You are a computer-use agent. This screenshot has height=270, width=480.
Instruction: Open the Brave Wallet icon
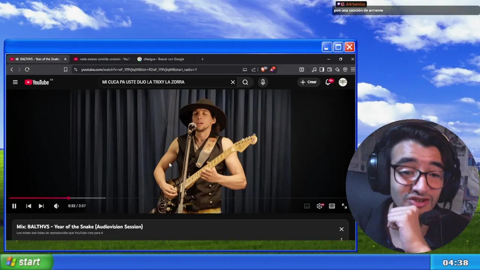330,69
